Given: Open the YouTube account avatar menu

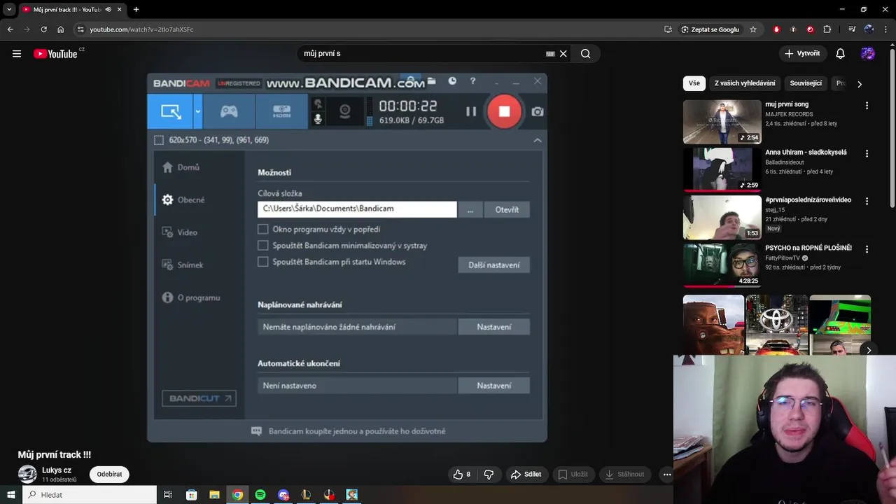Looking at the screenshot, I should (x=868, y=54).
